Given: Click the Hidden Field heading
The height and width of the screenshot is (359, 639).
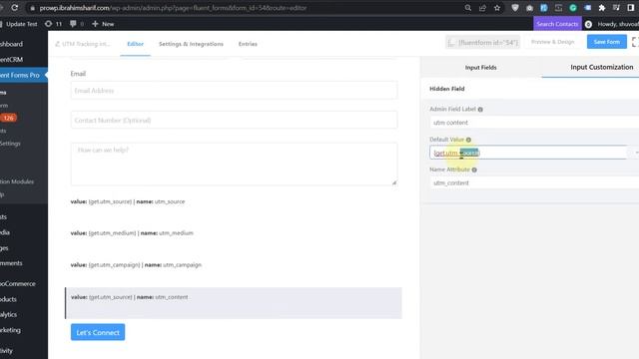Looking at the screenshot, I should point(447,89).
